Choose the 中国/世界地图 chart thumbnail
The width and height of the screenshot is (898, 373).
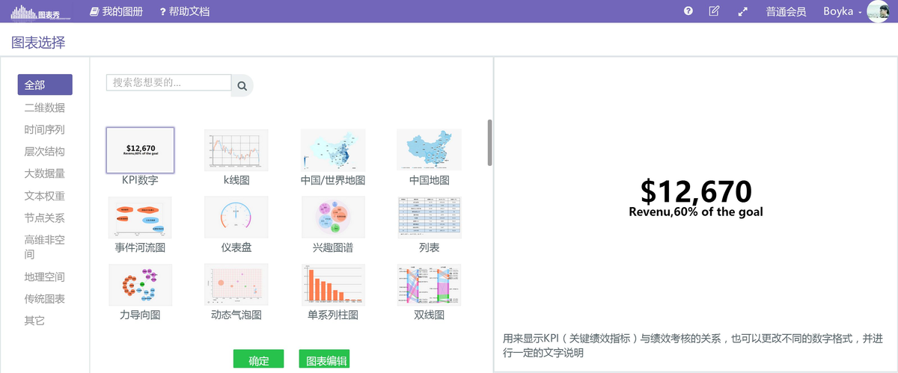coord(333,149)
